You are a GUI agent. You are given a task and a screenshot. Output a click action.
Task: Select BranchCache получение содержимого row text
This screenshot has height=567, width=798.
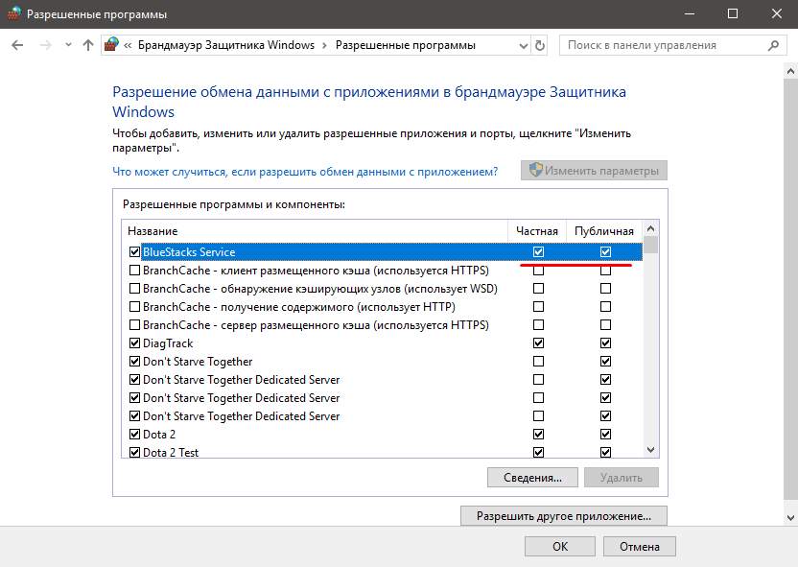(299, 307)
